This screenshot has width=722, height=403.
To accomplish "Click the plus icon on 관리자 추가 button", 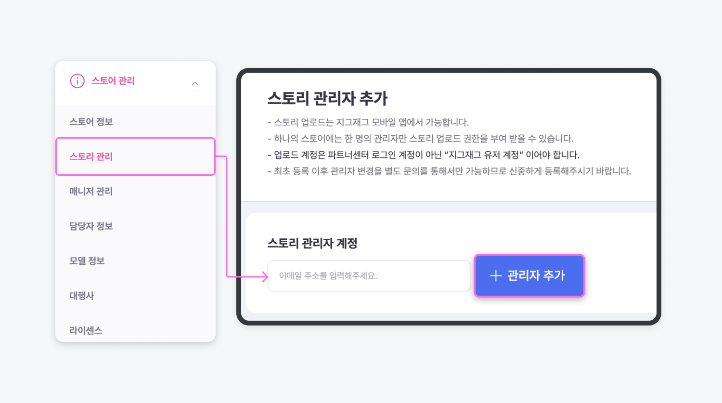I will 496,275.
